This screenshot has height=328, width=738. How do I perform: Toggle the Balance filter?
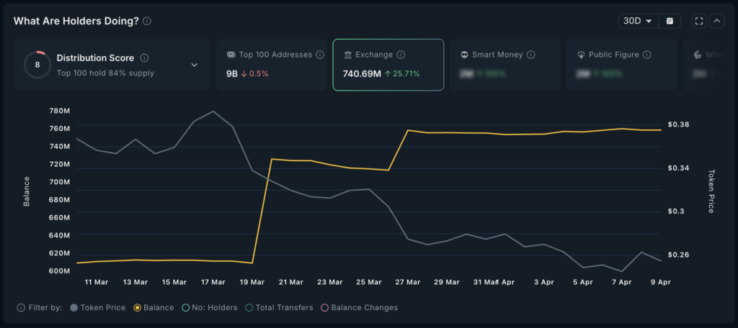(x=154, y=308)
